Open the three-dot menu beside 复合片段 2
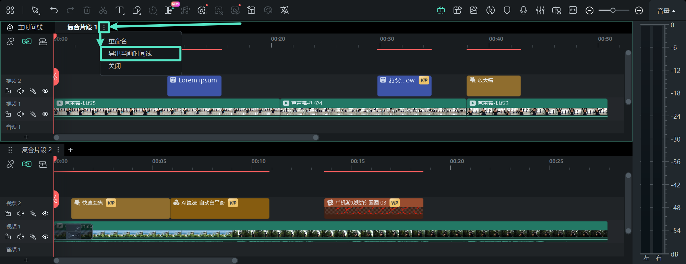686x264 pixels. pos(58,150)
